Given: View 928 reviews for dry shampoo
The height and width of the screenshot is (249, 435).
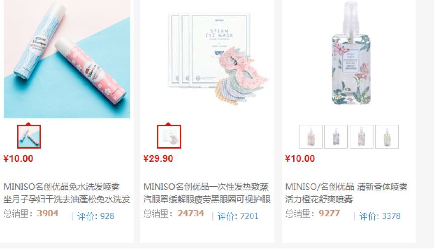Looking at the screenshot, I should [x=96, y=216].
